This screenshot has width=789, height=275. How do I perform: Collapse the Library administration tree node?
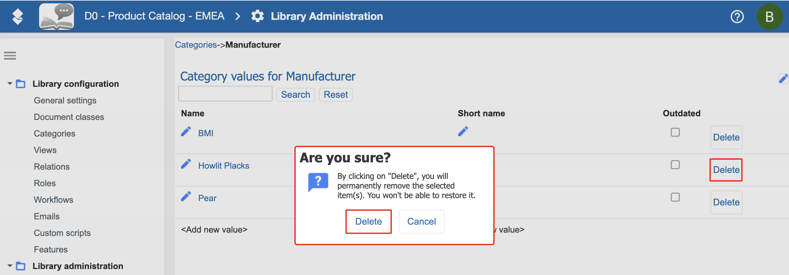tap(10, 266)
